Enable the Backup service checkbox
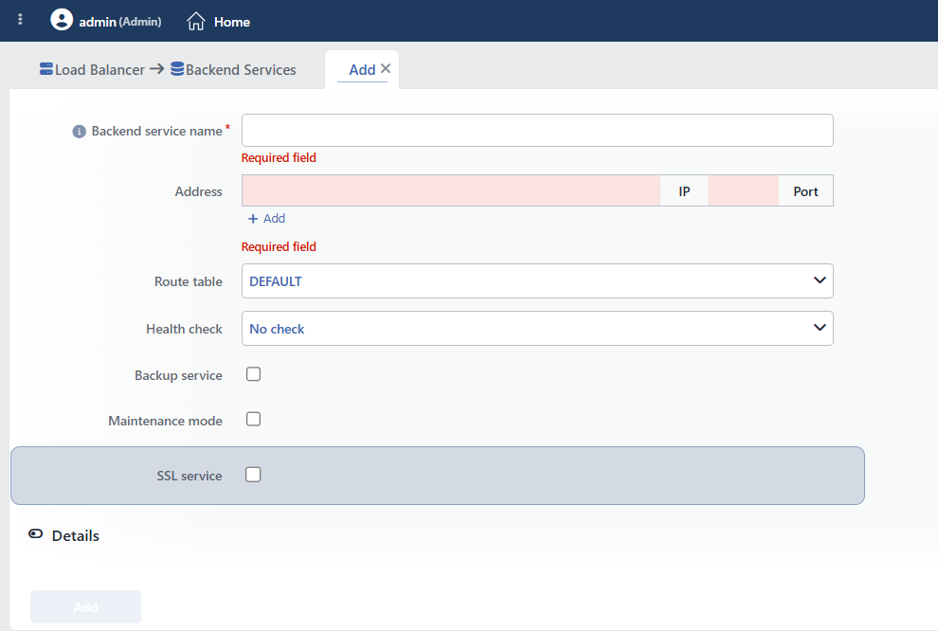938x631 pixels. (x=254, y=374)
